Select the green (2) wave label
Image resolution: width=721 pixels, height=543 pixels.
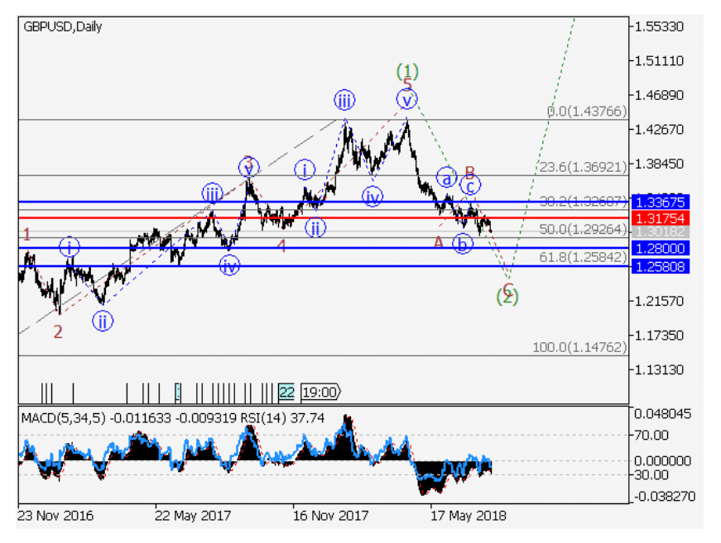coord(507,297)
